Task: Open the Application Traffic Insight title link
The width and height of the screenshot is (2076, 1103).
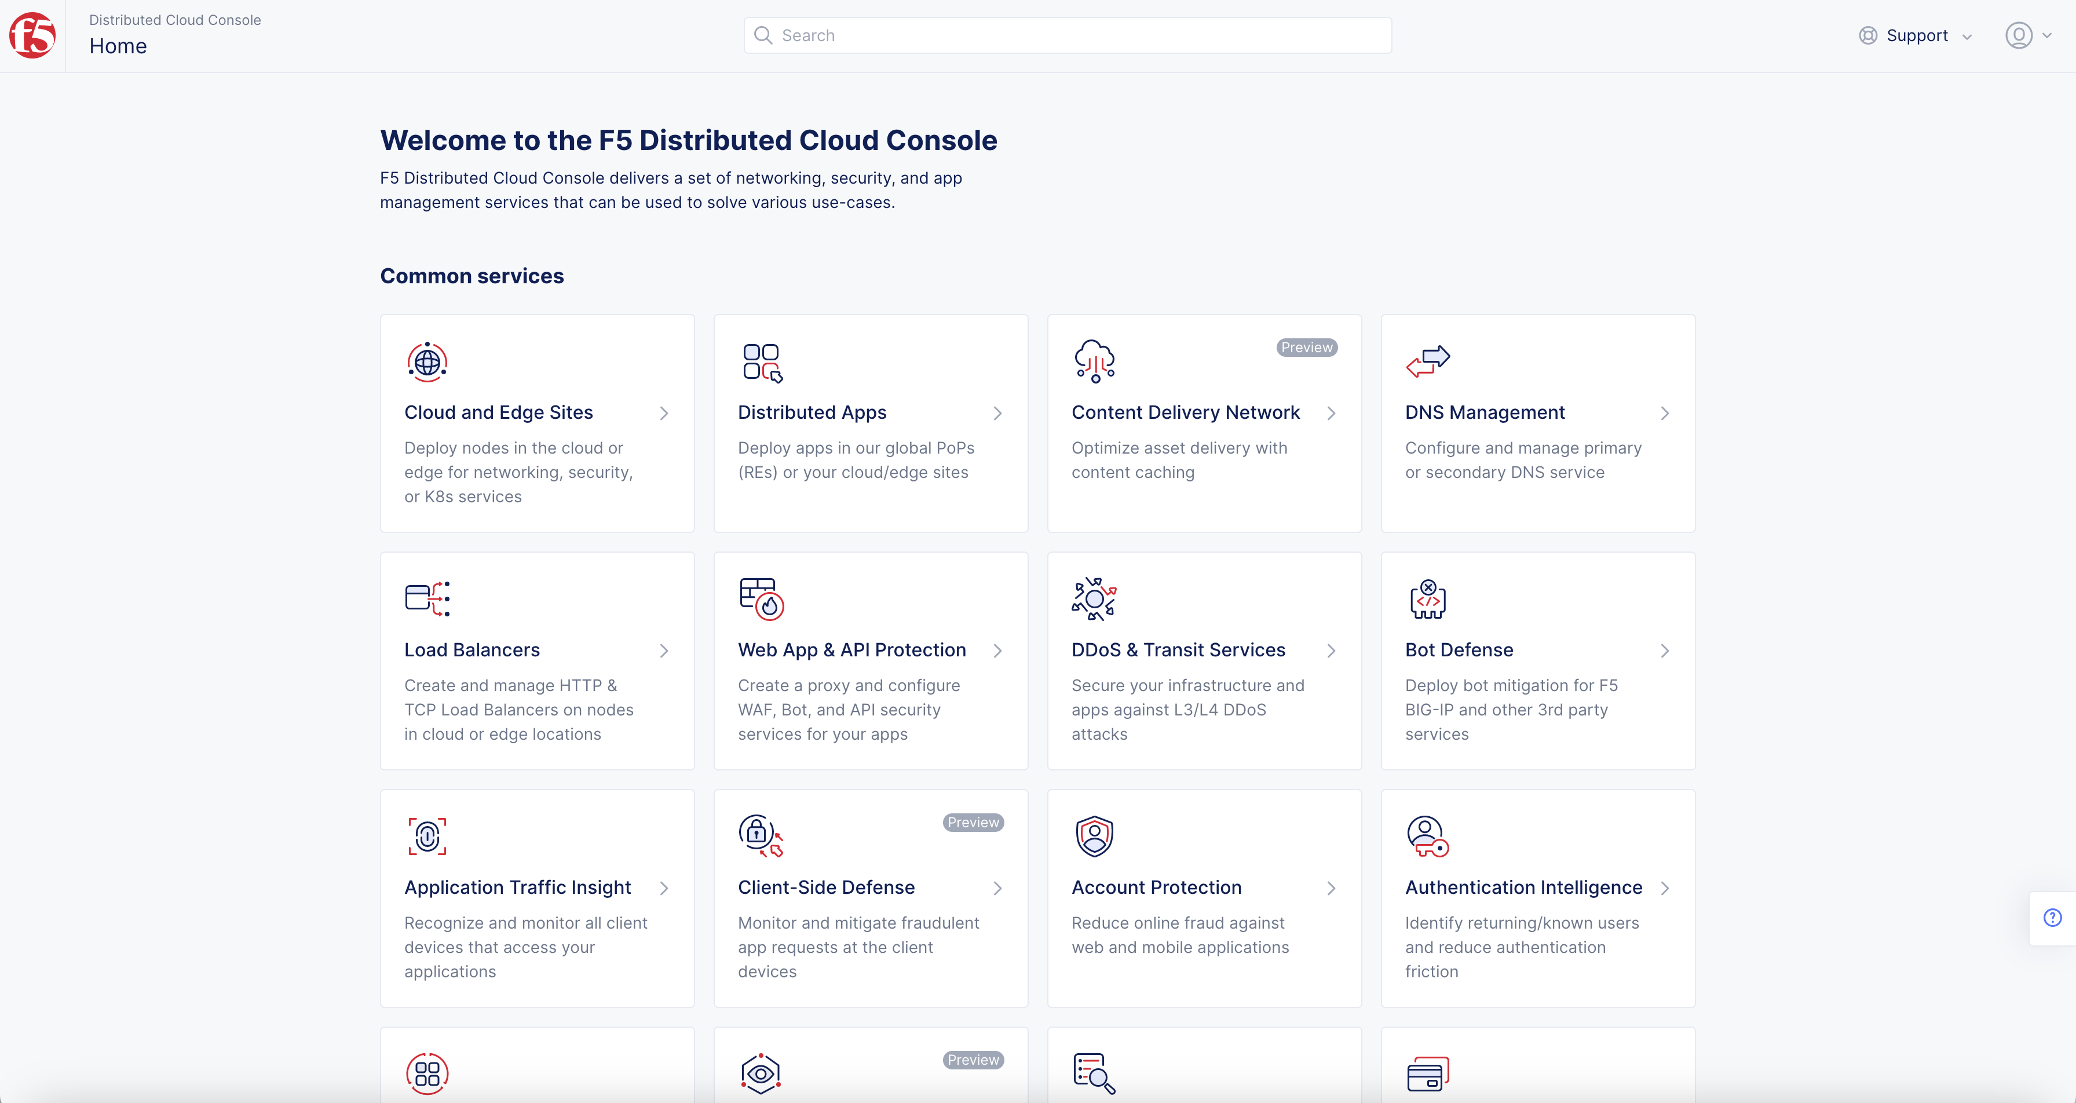Action: coord(517,887)
